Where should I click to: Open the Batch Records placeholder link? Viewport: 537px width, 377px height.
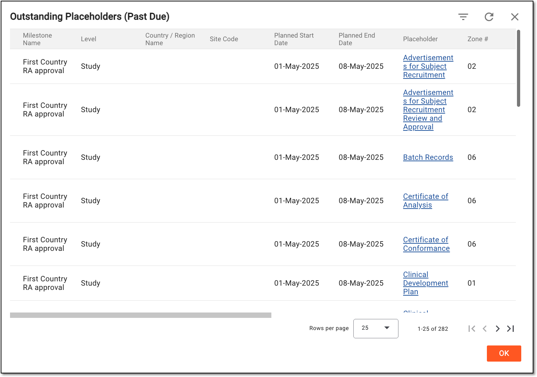428,157
